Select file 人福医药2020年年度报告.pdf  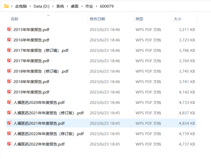click(39, 102)
